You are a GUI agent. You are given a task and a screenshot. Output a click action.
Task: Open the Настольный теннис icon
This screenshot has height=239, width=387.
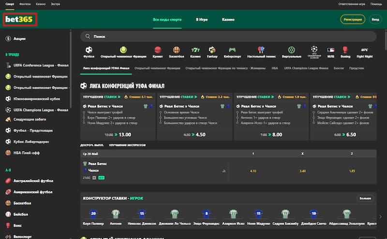click(x=261, y=52)
